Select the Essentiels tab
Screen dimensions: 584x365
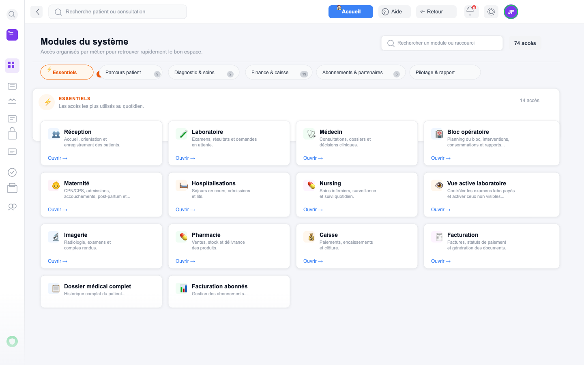pos(67,72)
